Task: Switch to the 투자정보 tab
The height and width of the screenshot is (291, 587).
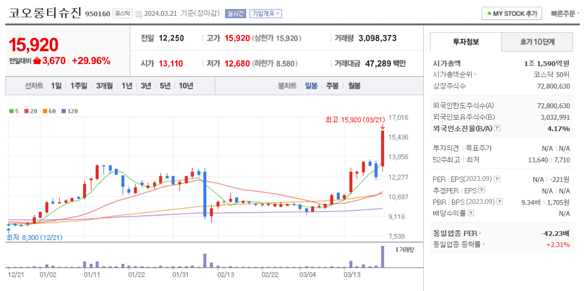Action: (x=466, y=42)
